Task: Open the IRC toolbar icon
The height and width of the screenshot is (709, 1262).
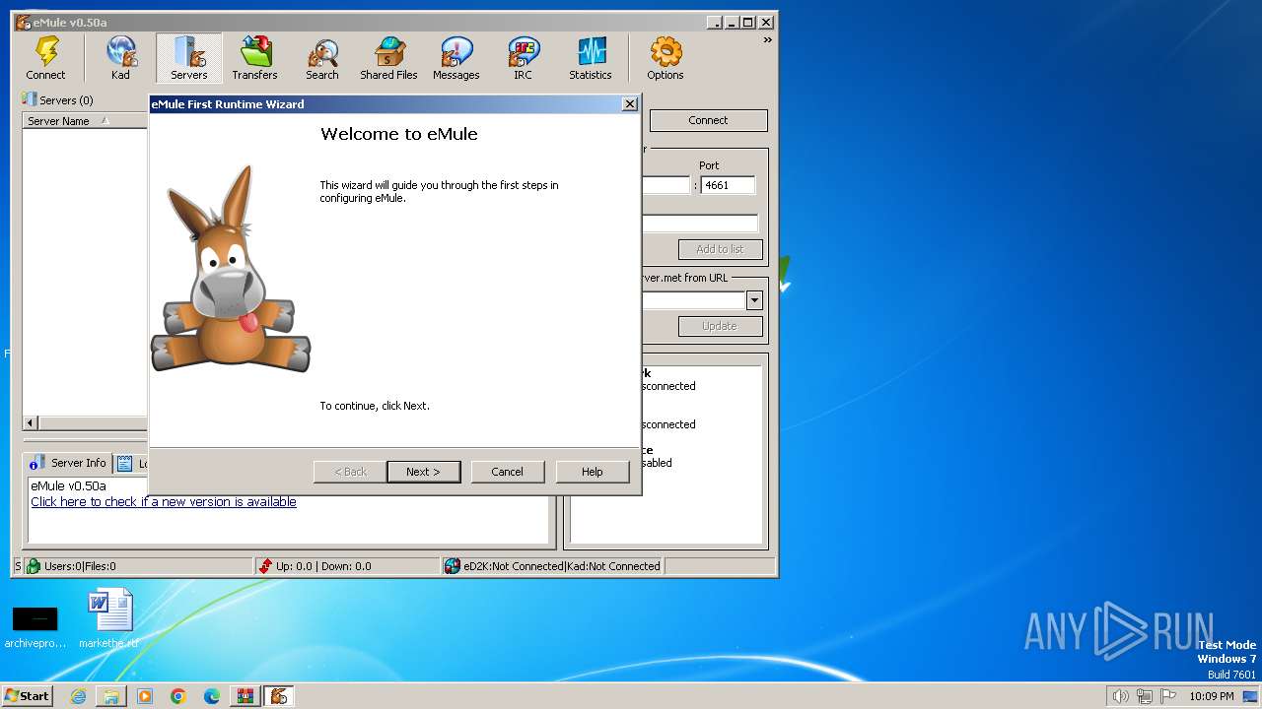Action: click(x=523, y=58)
